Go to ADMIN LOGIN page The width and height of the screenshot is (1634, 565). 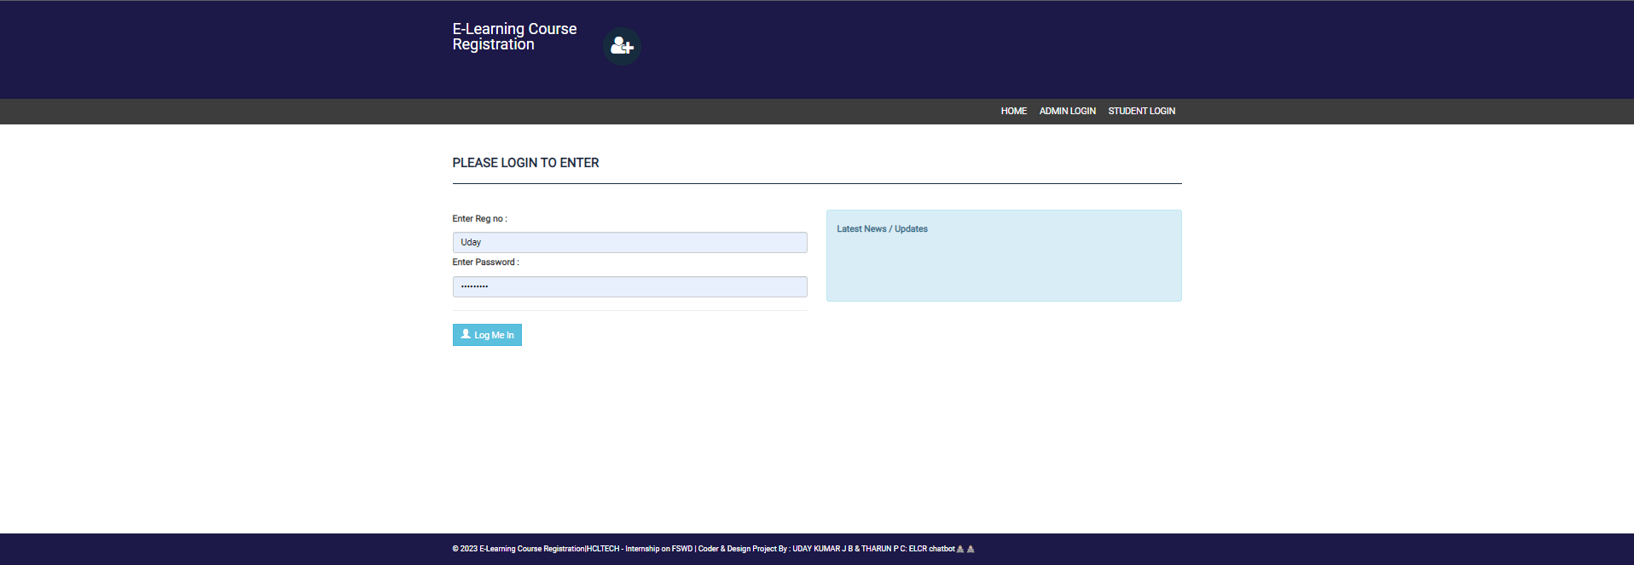click(x=1067, y=111)
